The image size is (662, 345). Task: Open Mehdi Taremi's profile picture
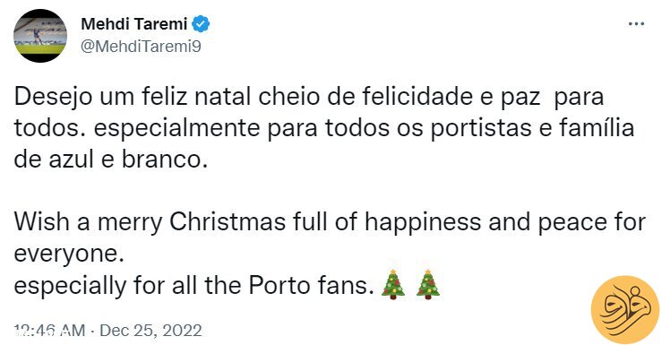(40, 36)
